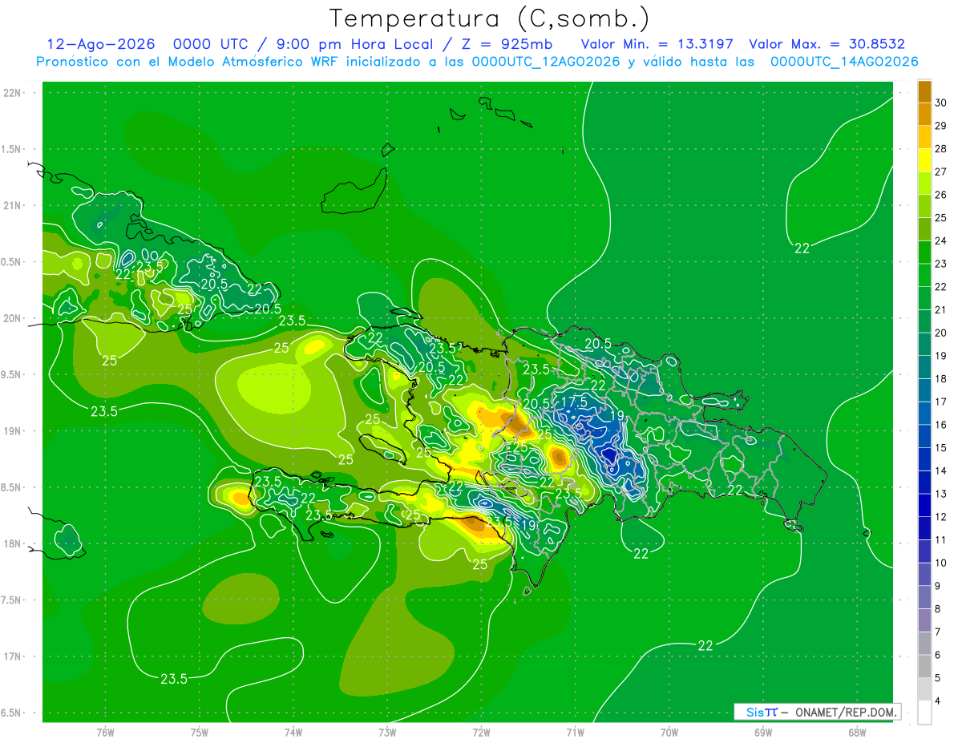Viewport: 962px width, 743px height.
Task: Pick the teal swatch between legend 18 and 19
Action: pos(924,368)
